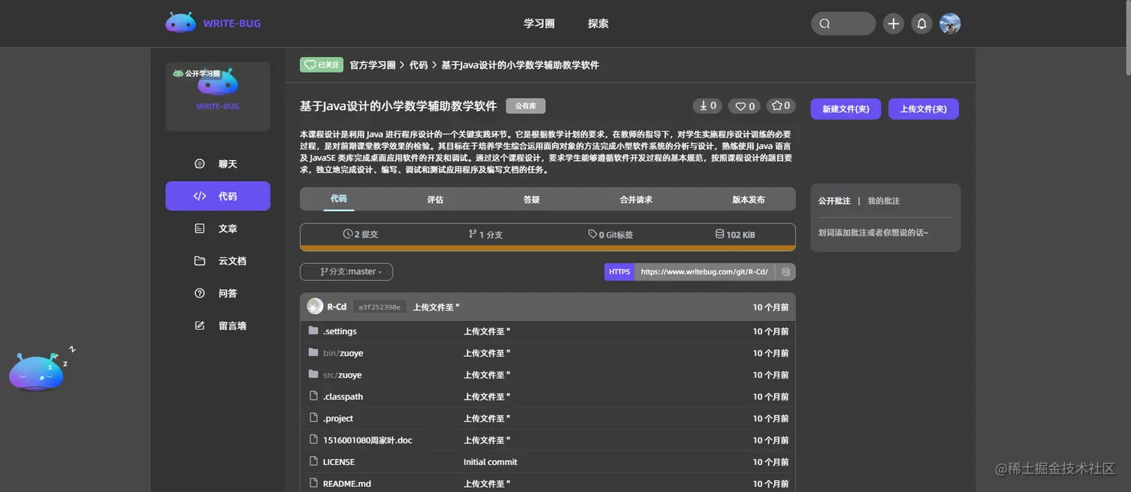Click the R-Cd committer avatar
This screenshot has height=492, width=1131.
[315, 307]
